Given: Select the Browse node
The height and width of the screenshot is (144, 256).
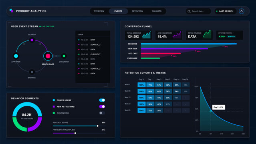Looking at the screenshot, I should click(32, 72).
